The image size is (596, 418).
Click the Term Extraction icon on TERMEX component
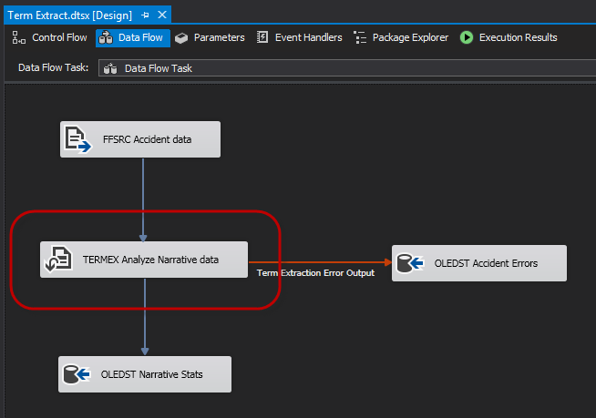[x=58, y=260]
